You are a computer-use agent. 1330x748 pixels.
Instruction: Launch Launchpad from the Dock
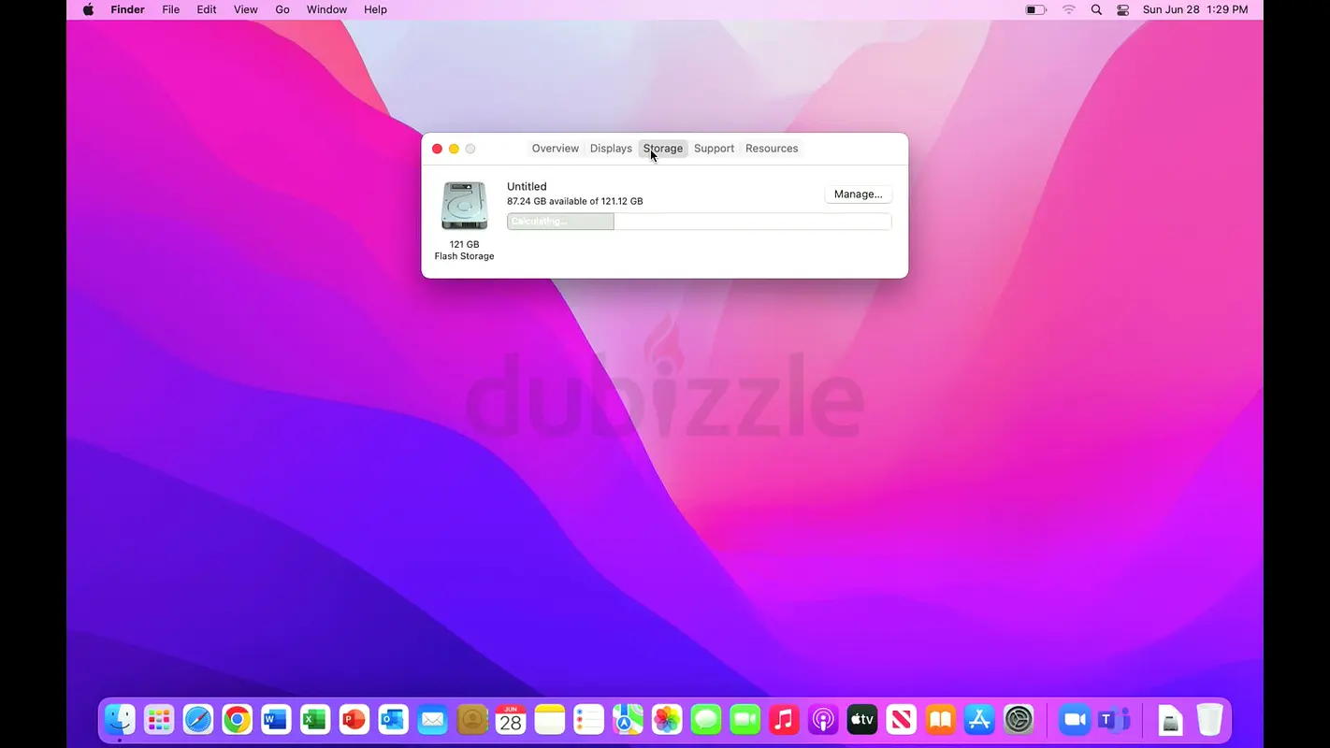point(159,719)
